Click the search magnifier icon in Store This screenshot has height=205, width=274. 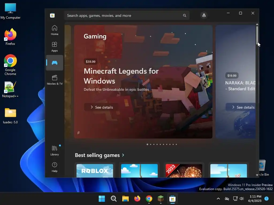[x=185, y=15]
